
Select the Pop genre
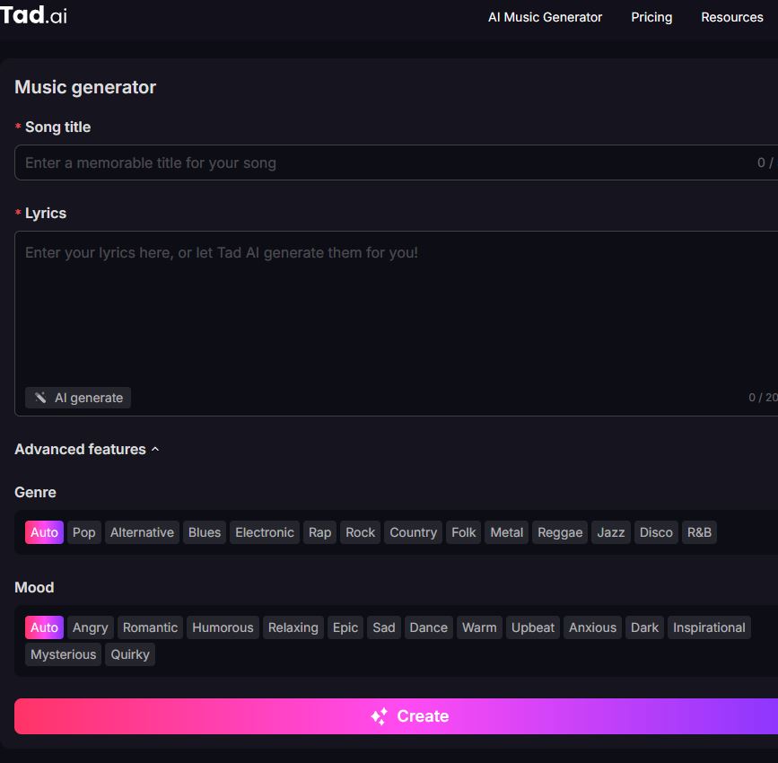[83, 532]
